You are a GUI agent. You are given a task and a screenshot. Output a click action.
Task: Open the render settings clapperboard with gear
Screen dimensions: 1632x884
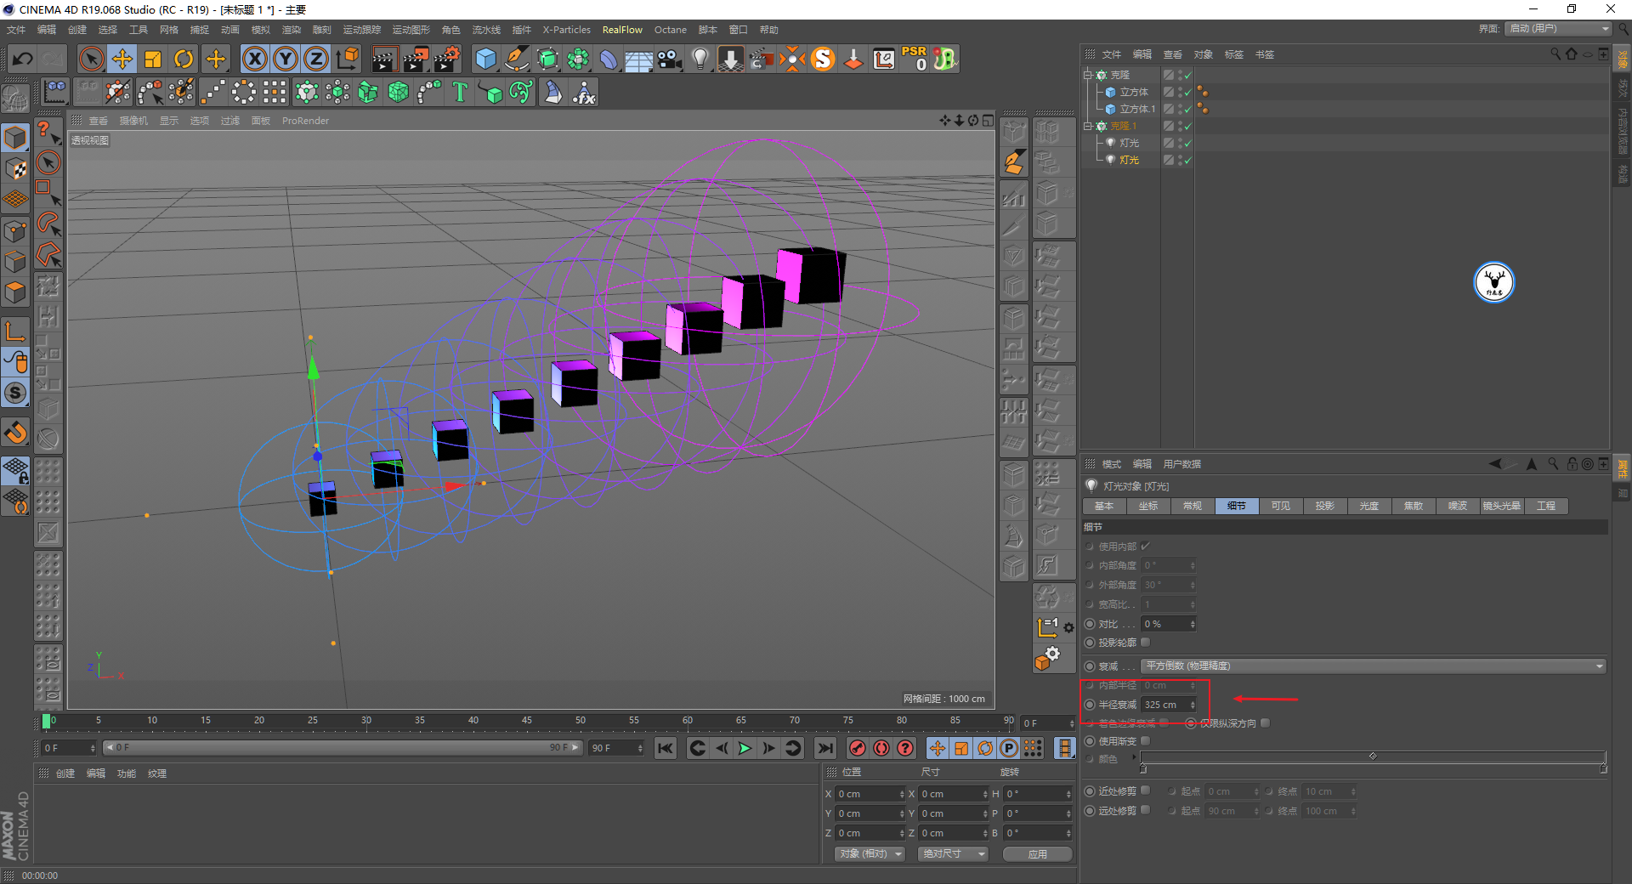[447, 59]
